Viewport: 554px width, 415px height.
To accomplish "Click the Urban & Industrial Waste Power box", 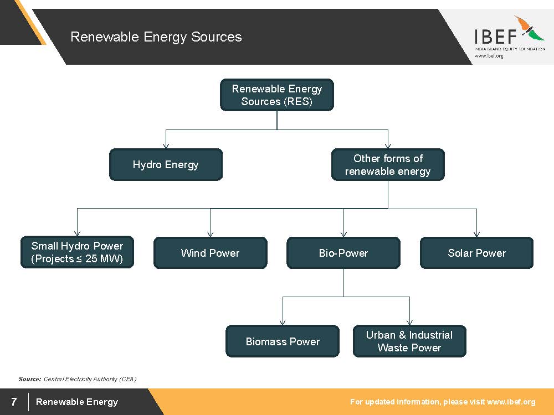I will (409, 341).
